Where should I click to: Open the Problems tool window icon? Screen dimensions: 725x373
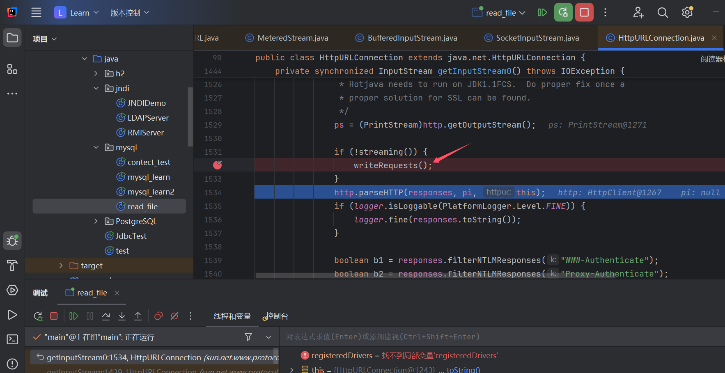pos(12,364)
